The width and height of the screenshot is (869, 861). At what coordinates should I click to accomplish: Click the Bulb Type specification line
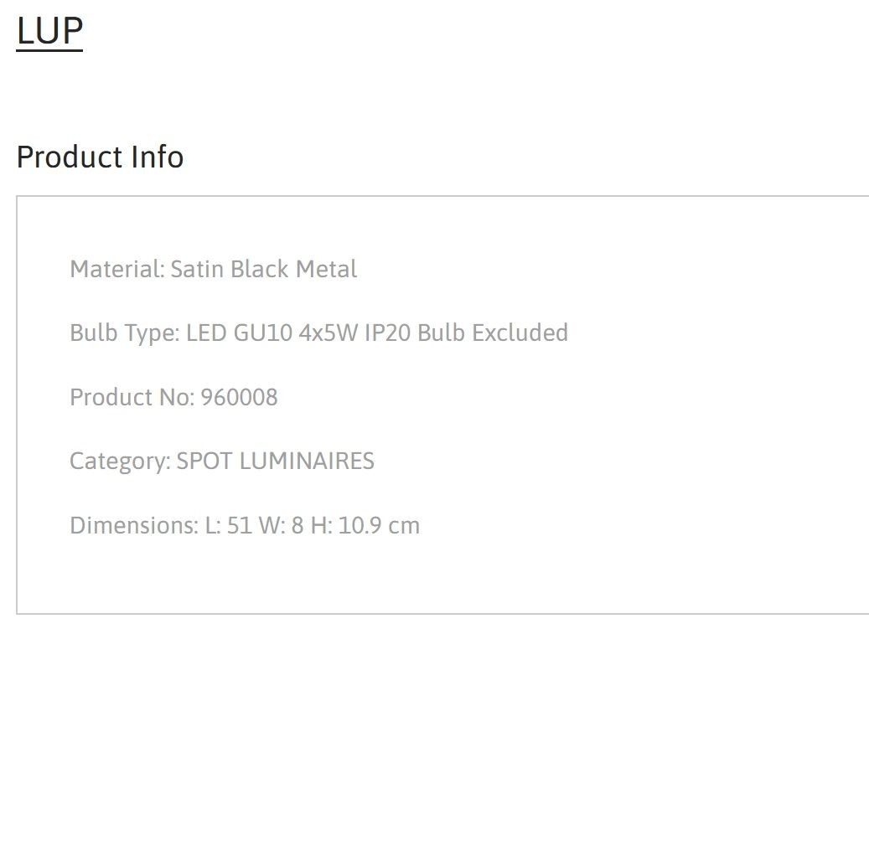coord(318,333)
